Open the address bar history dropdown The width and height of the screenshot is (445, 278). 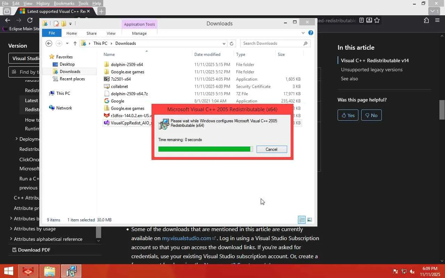(224, 43)
